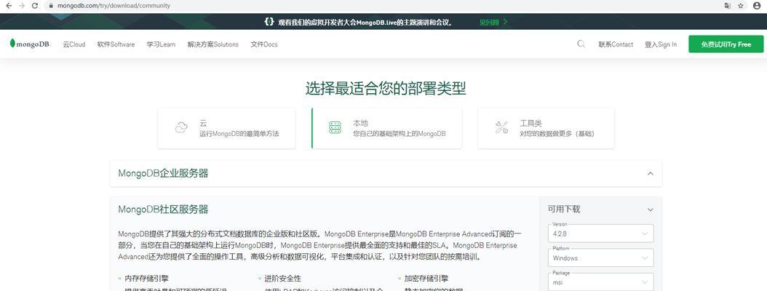Viewport: 767px width, 291px height.
Task: Open the Version 4.2.8 dropdown
Action: (600, 234)
